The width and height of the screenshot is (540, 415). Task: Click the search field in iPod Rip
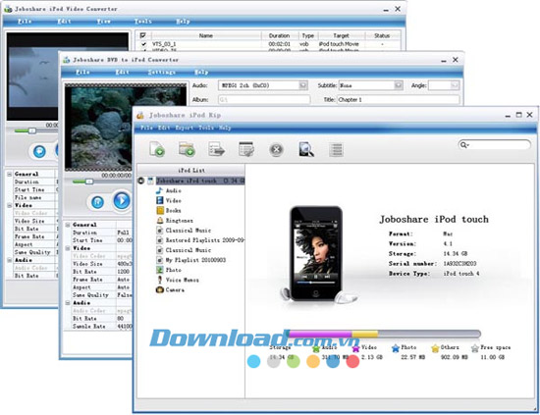click(x=494, y=145)
